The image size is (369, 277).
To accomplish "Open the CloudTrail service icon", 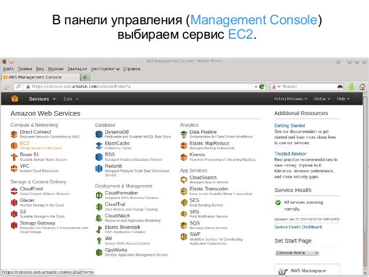I will [x=99, y=206].
